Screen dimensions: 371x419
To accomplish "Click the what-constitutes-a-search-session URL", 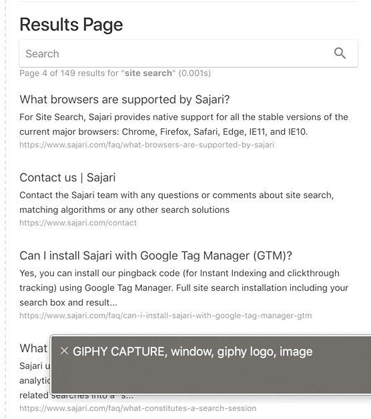I will 138,408.
